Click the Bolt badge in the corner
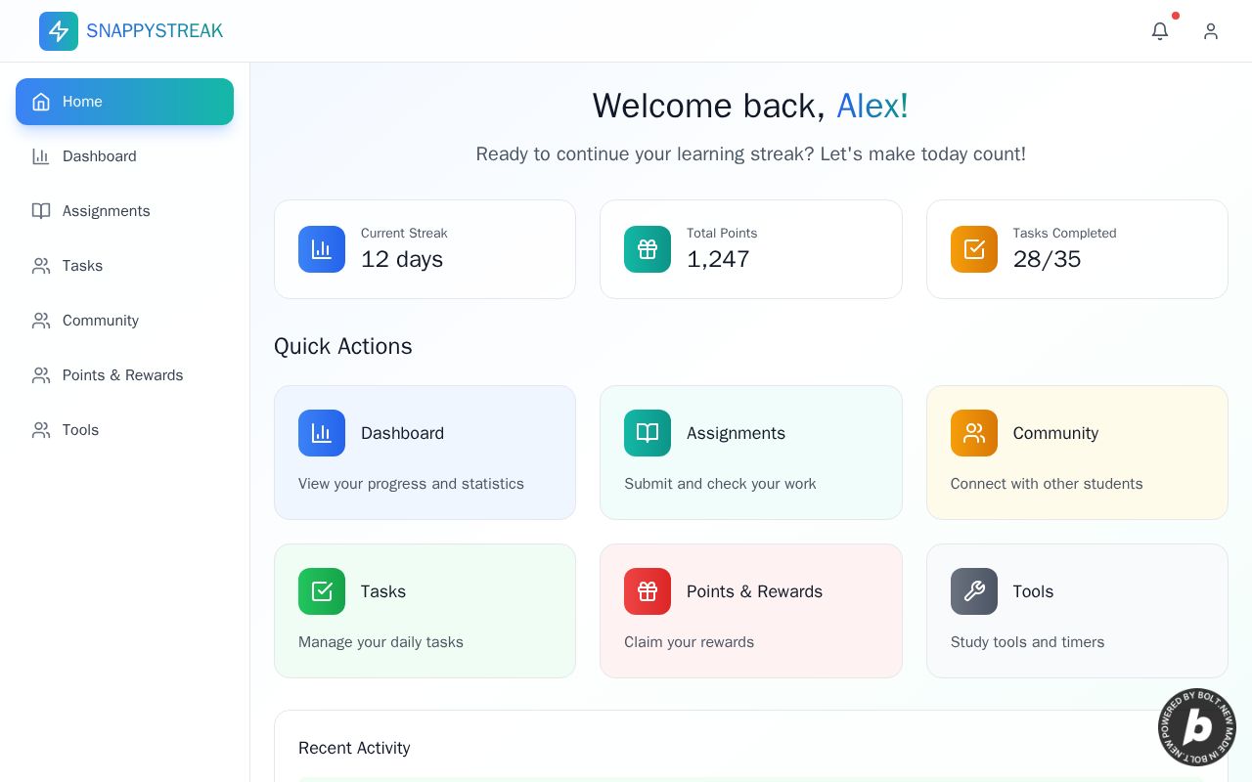This screenshot has width=1252, height=782. pos(1197,727)
